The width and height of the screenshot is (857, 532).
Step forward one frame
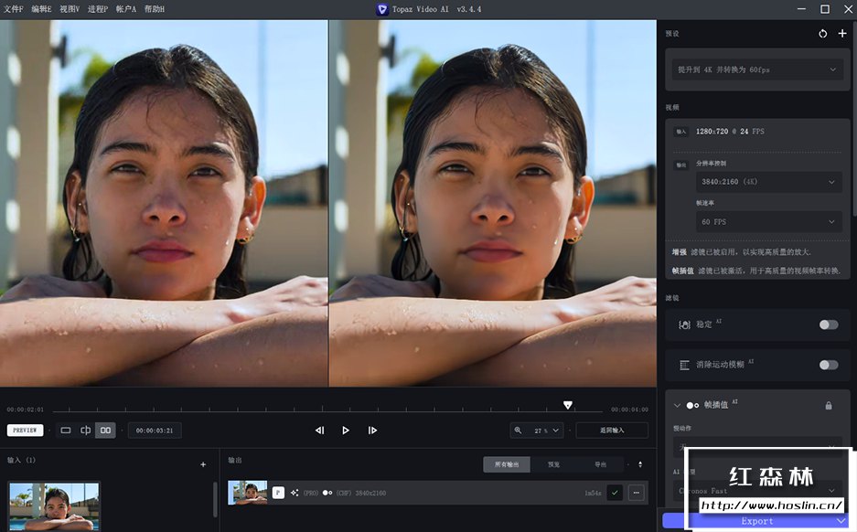point(372,431)
